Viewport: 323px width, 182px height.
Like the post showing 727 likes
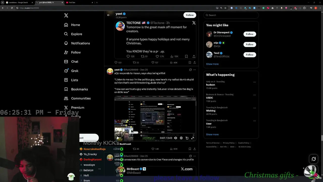tap(153, 62)
